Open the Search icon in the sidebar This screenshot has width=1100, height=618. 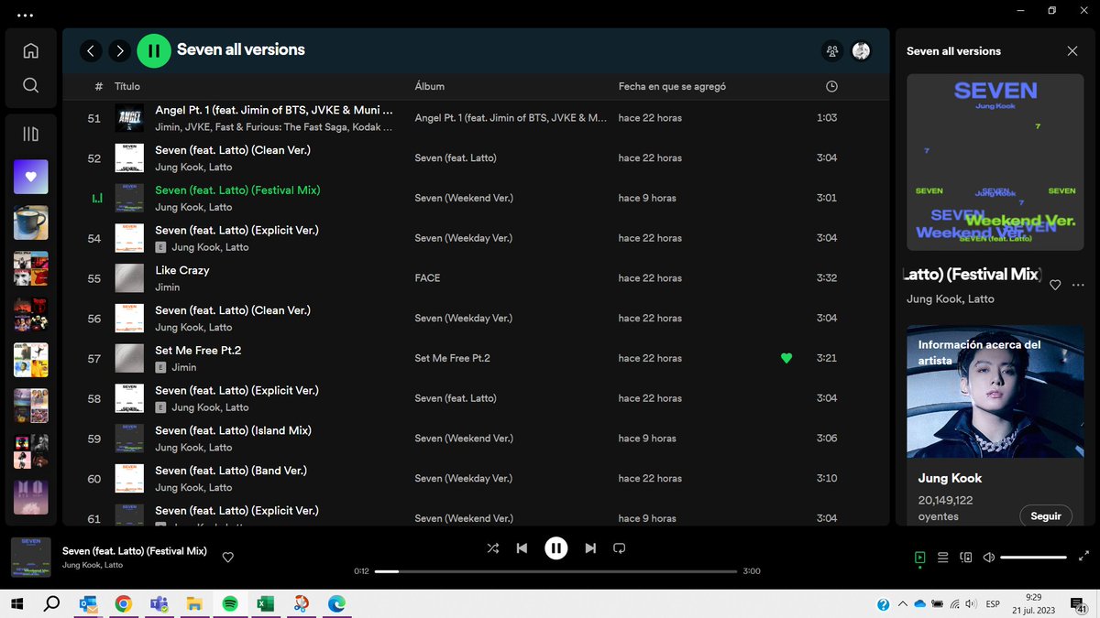(30, 85)
